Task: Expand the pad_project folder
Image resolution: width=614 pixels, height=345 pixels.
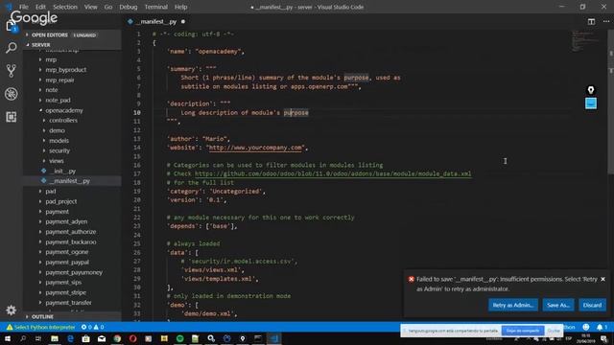Action: pyautogui.click(x=60, y=201)
